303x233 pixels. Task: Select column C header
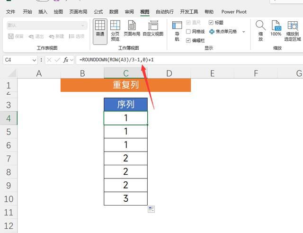[x=125, y=73]
